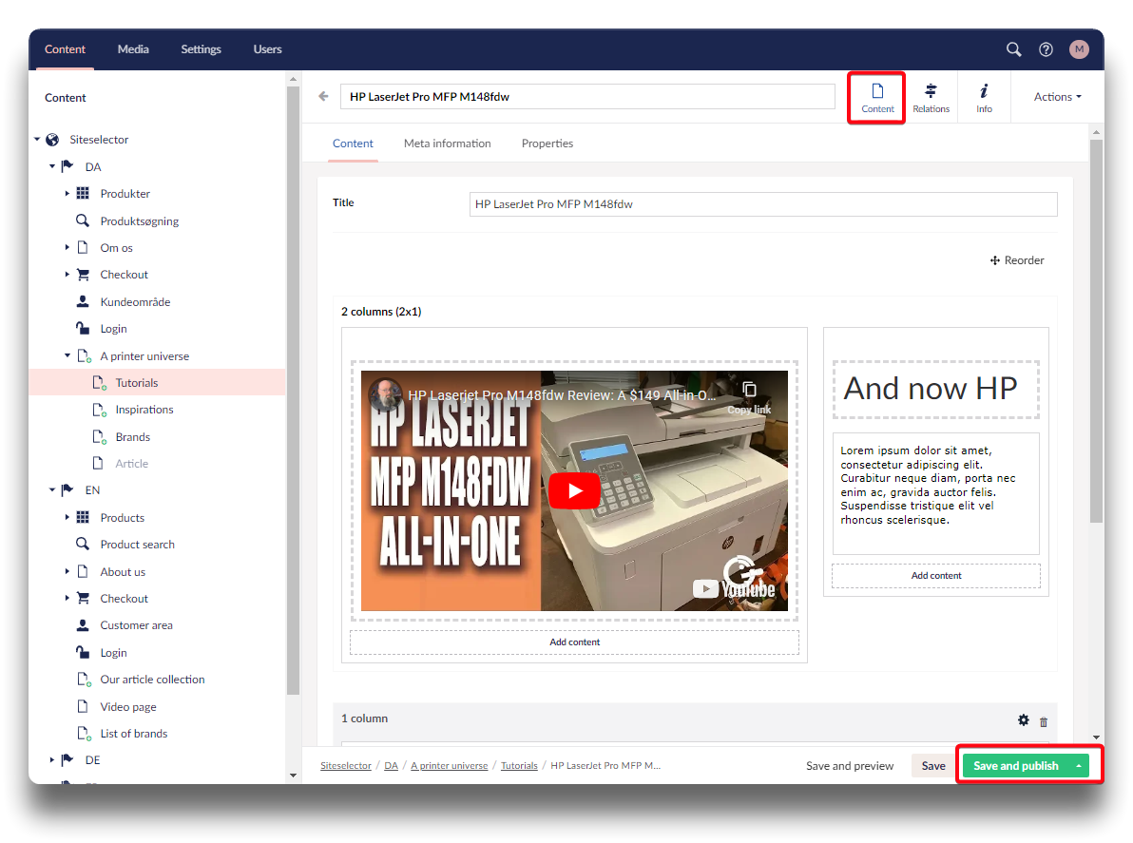Image resolution: width=1133 pixels, height=843 pixels.
Task: Open the Relations signpost icon
Action: (931, 90)
